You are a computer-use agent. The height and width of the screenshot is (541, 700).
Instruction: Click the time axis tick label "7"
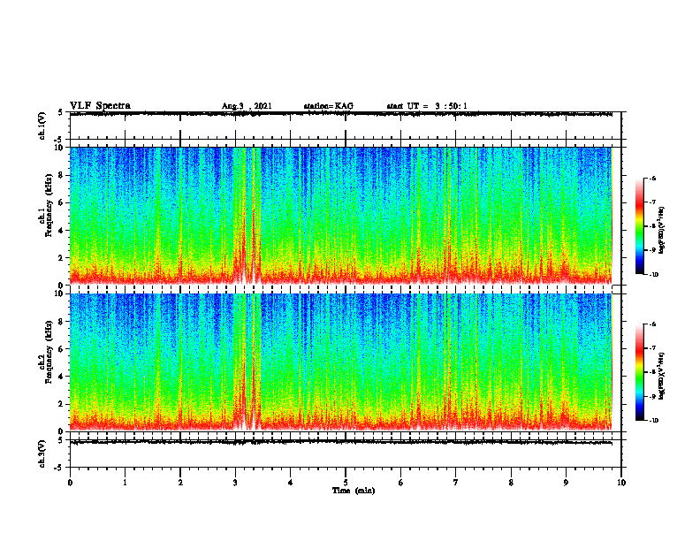(456, 483)
